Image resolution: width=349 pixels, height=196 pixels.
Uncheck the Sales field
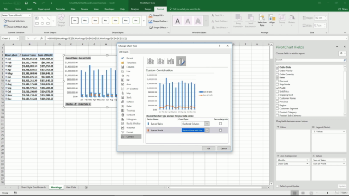(x=278, y=77)
